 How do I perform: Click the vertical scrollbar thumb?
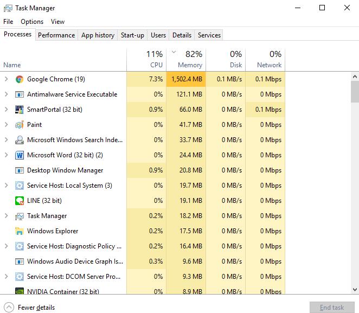(x=355, y=92)
